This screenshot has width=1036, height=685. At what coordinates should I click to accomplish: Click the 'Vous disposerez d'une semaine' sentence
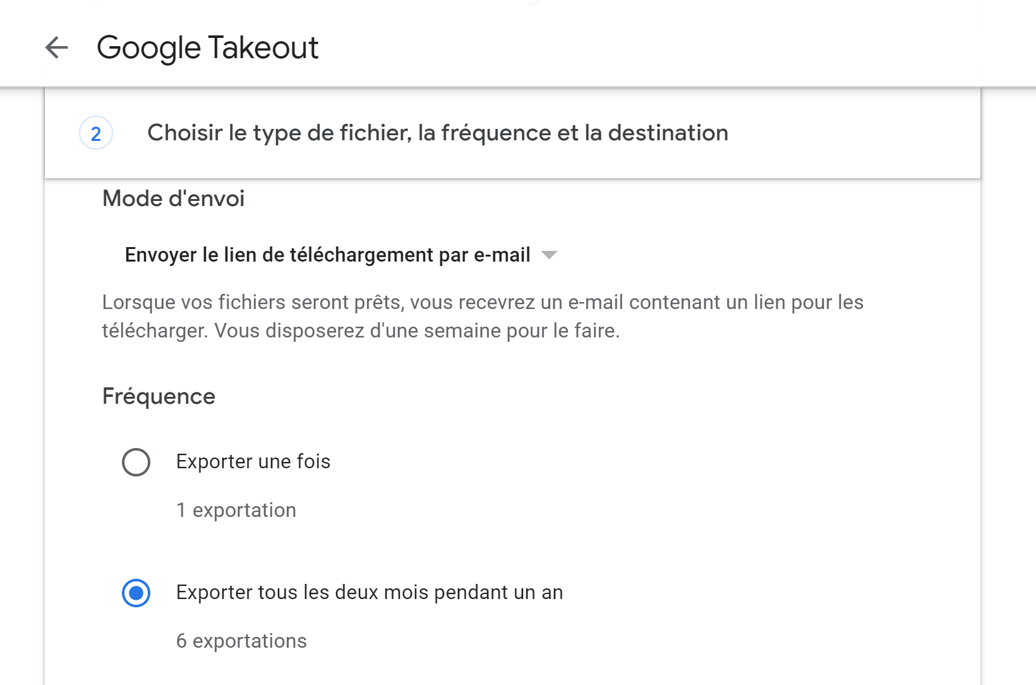417,330
